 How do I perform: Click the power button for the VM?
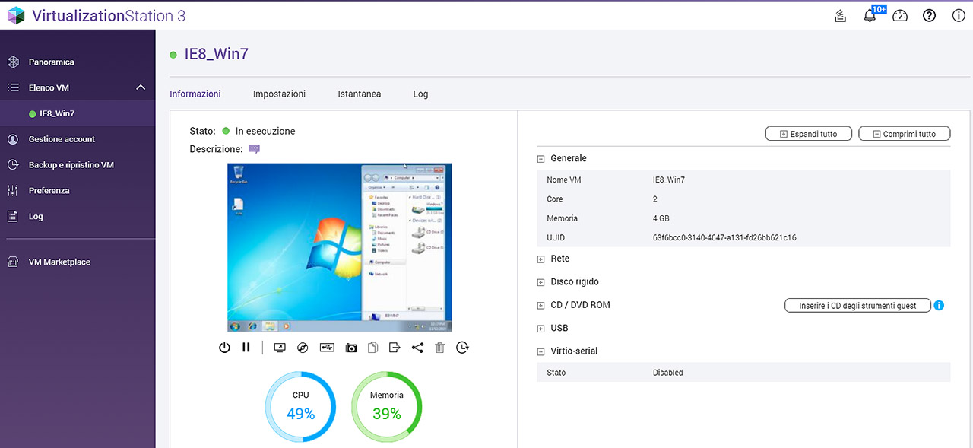point(224,348)
